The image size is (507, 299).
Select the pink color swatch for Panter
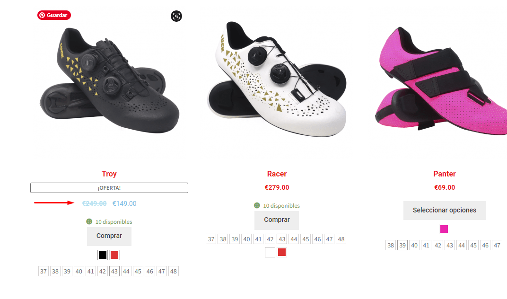(x=444, y=229)
